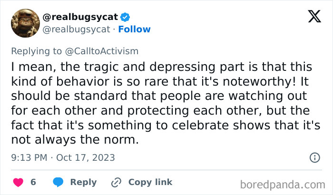The image size is (333, 195).
Task: Follow the realbugsycat account
Action: tap(135, 29)
